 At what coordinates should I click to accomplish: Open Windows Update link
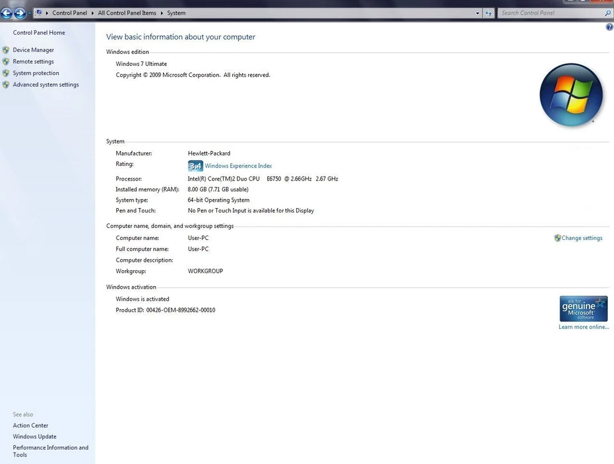coord(35,436)
